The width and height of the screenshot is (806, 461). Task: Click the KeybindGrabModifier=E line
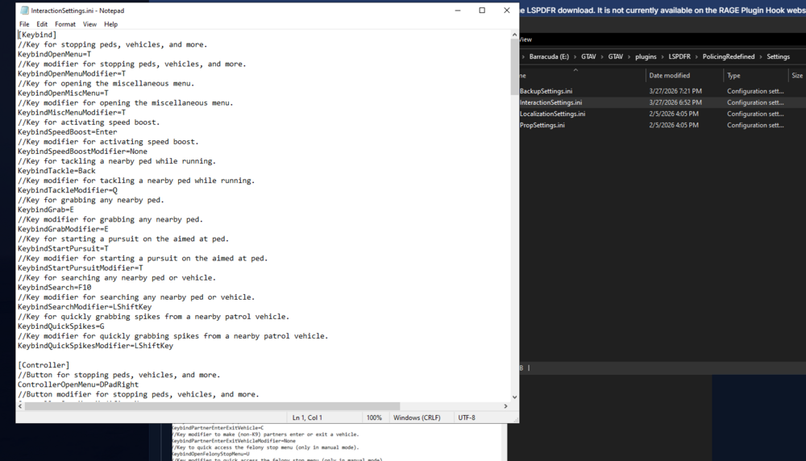(63, 229)
